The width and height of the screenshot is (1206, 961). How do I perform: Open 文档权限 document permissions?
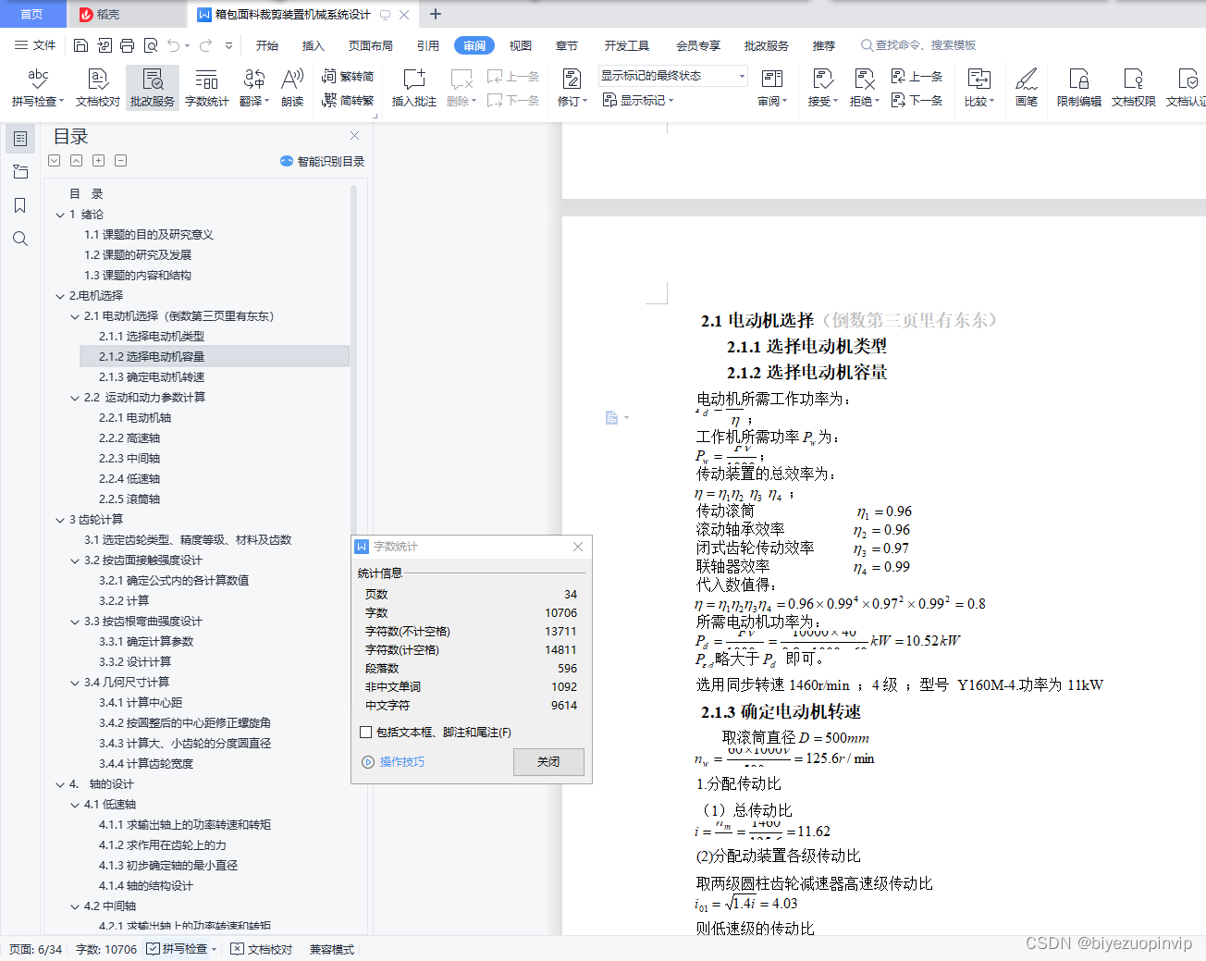pos(1134,88)
